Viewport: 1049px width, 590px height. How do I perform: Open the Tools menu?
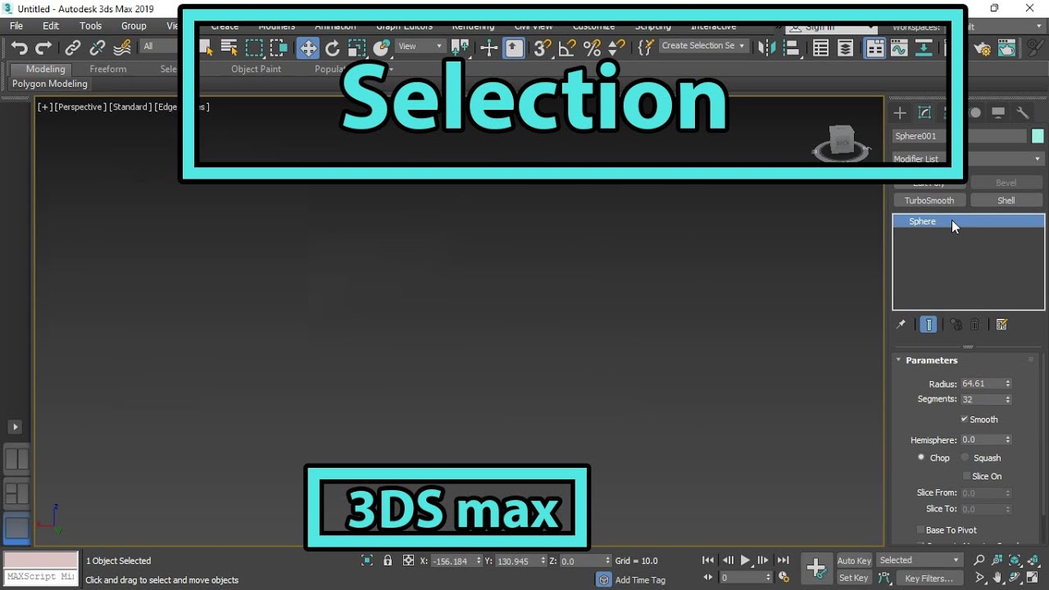coord(90,26)
